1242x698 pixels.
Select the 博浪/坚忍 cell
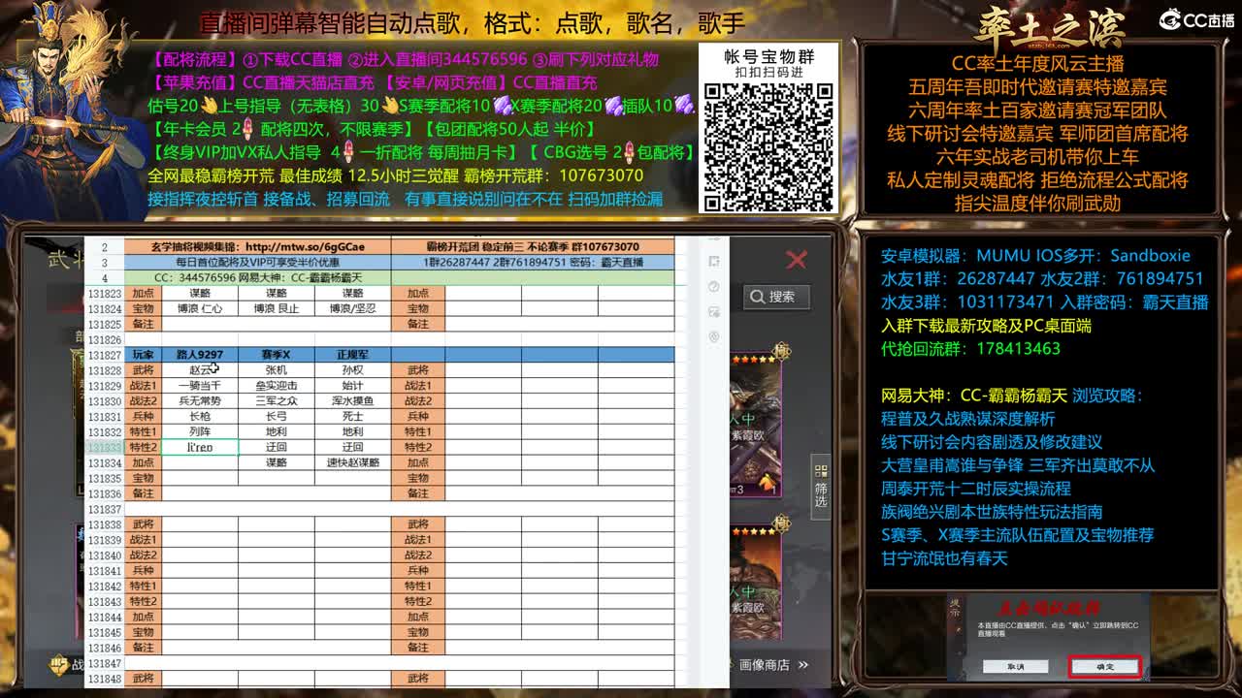click(x=352, y=308)
